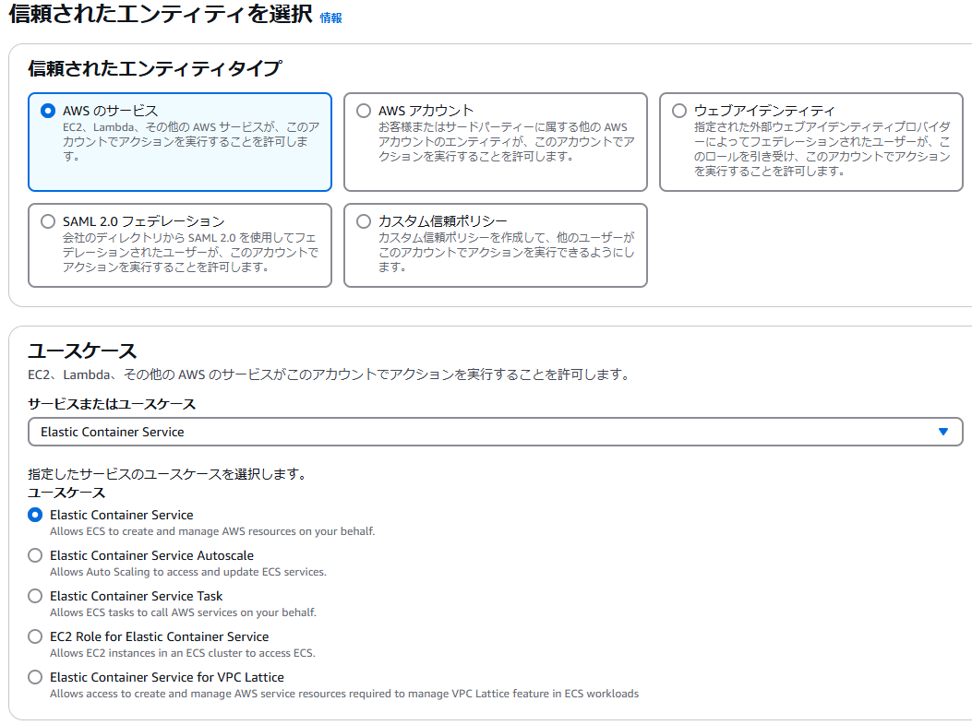Choose カスタム信頼ポリシー radio option
The width and height of the screenshot is (972, 725).
pos(364,221)
